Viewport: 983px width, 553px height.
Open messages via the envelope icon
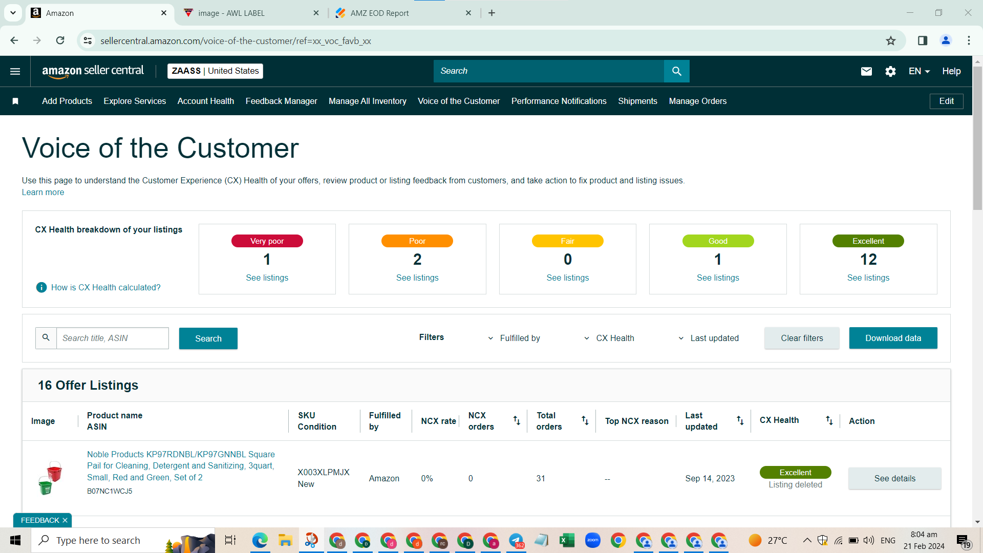[x=866, y=71]
